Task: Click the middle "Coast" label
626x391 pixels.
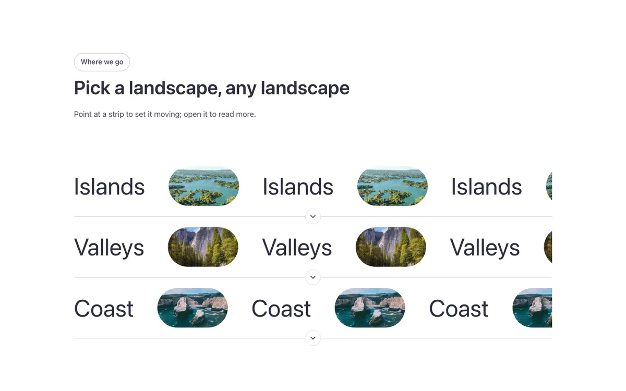Action: 281,309
